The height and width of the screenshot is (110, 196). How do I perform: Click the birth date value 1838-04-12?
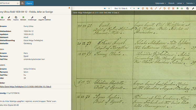pos(28,31)
